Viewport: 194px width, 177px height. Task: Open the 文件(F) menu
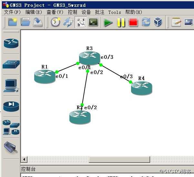point(12,12)
